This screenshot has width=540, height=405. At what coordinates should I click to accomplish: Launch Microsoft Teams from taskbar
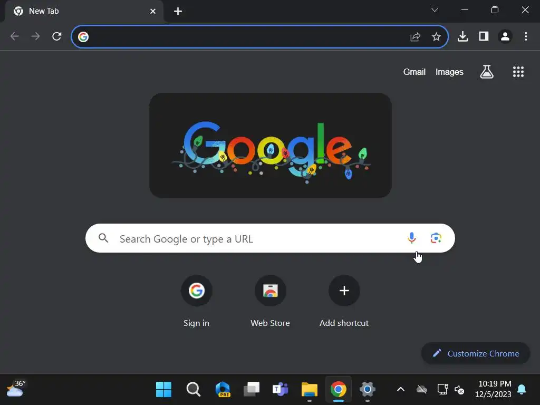coord(281,390)
